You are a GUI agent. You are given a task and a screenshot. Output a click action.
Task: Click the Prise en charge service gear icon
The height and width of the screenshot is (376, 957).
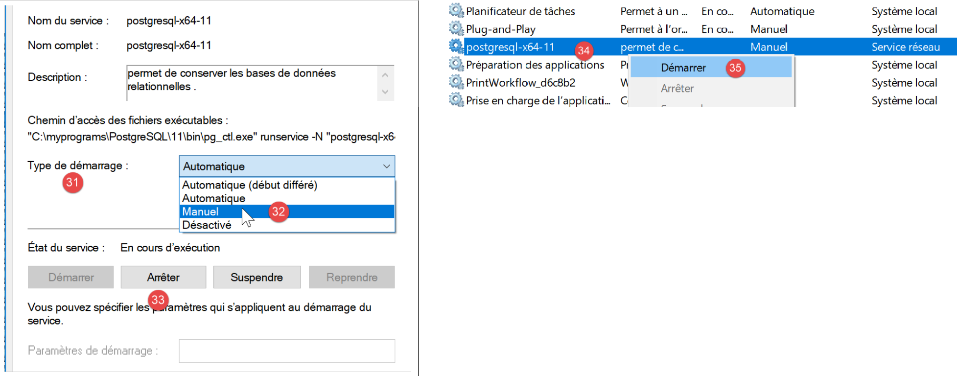click(x=456, y=100)
